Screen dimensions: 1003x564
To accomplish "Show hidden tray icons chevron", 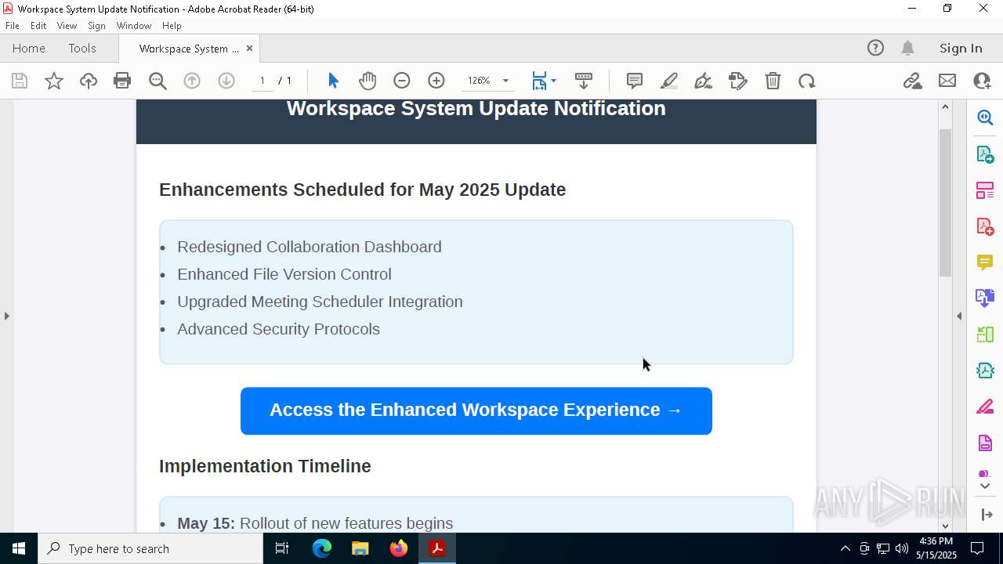I will pos(845,548).
